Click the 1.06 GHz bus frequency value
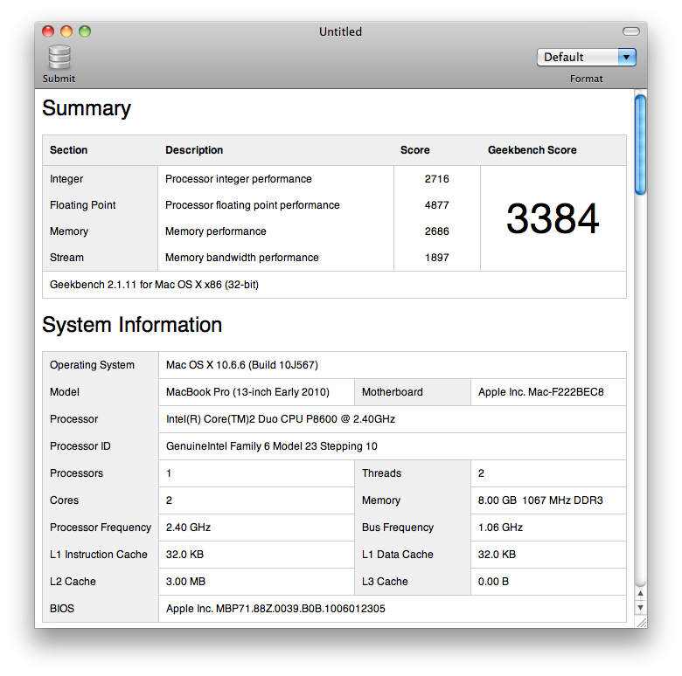 [x=500, y=527]
